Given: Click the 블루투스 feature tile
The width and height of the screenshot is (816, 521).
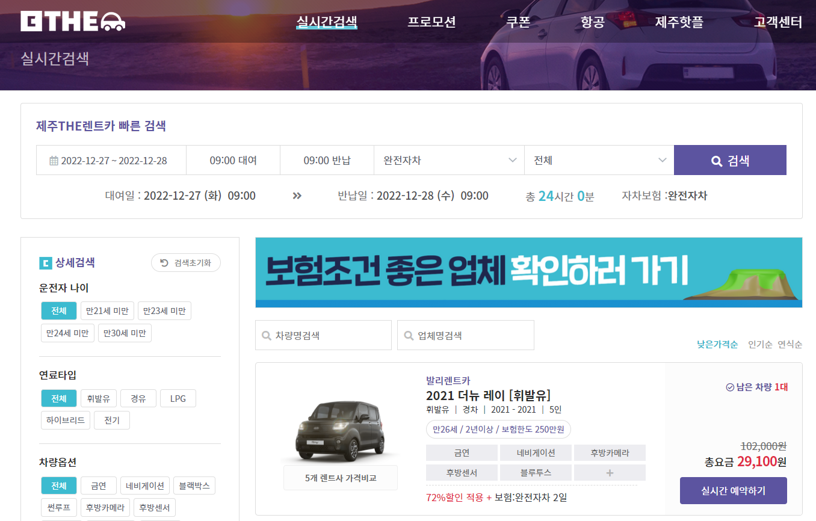Looking at the screenshot, I should click(536, 473).
